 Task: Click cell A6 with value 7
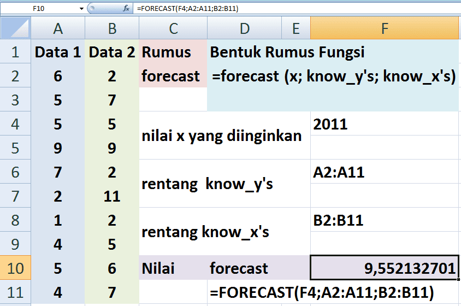58,172
